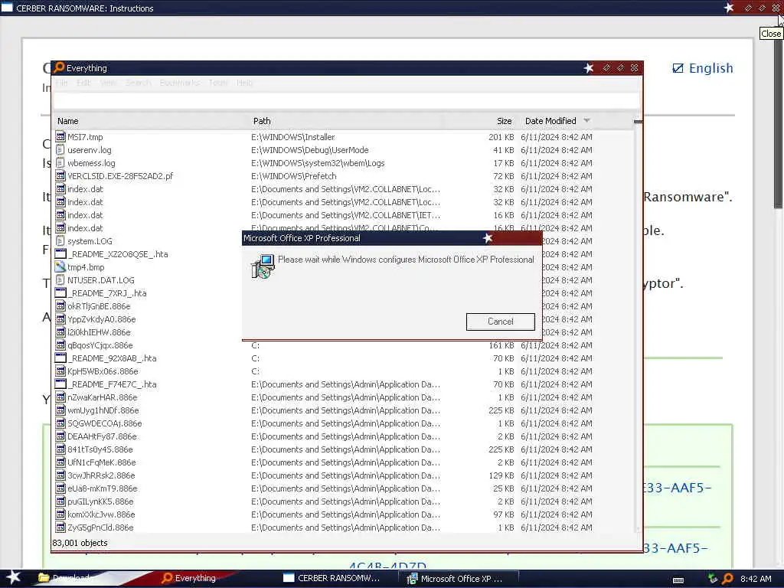Select the NTUSER.DAT.LOG file icon
This screenshot has width=784, height=588.
click(60, 279)
